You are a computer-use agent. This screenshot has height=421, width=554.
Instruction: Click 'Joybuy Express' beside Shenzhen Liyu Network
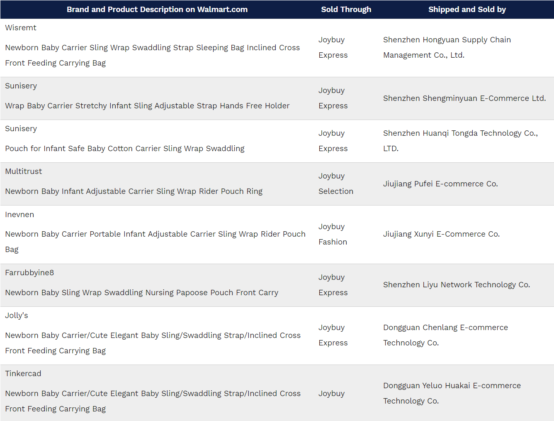(333, 285)
